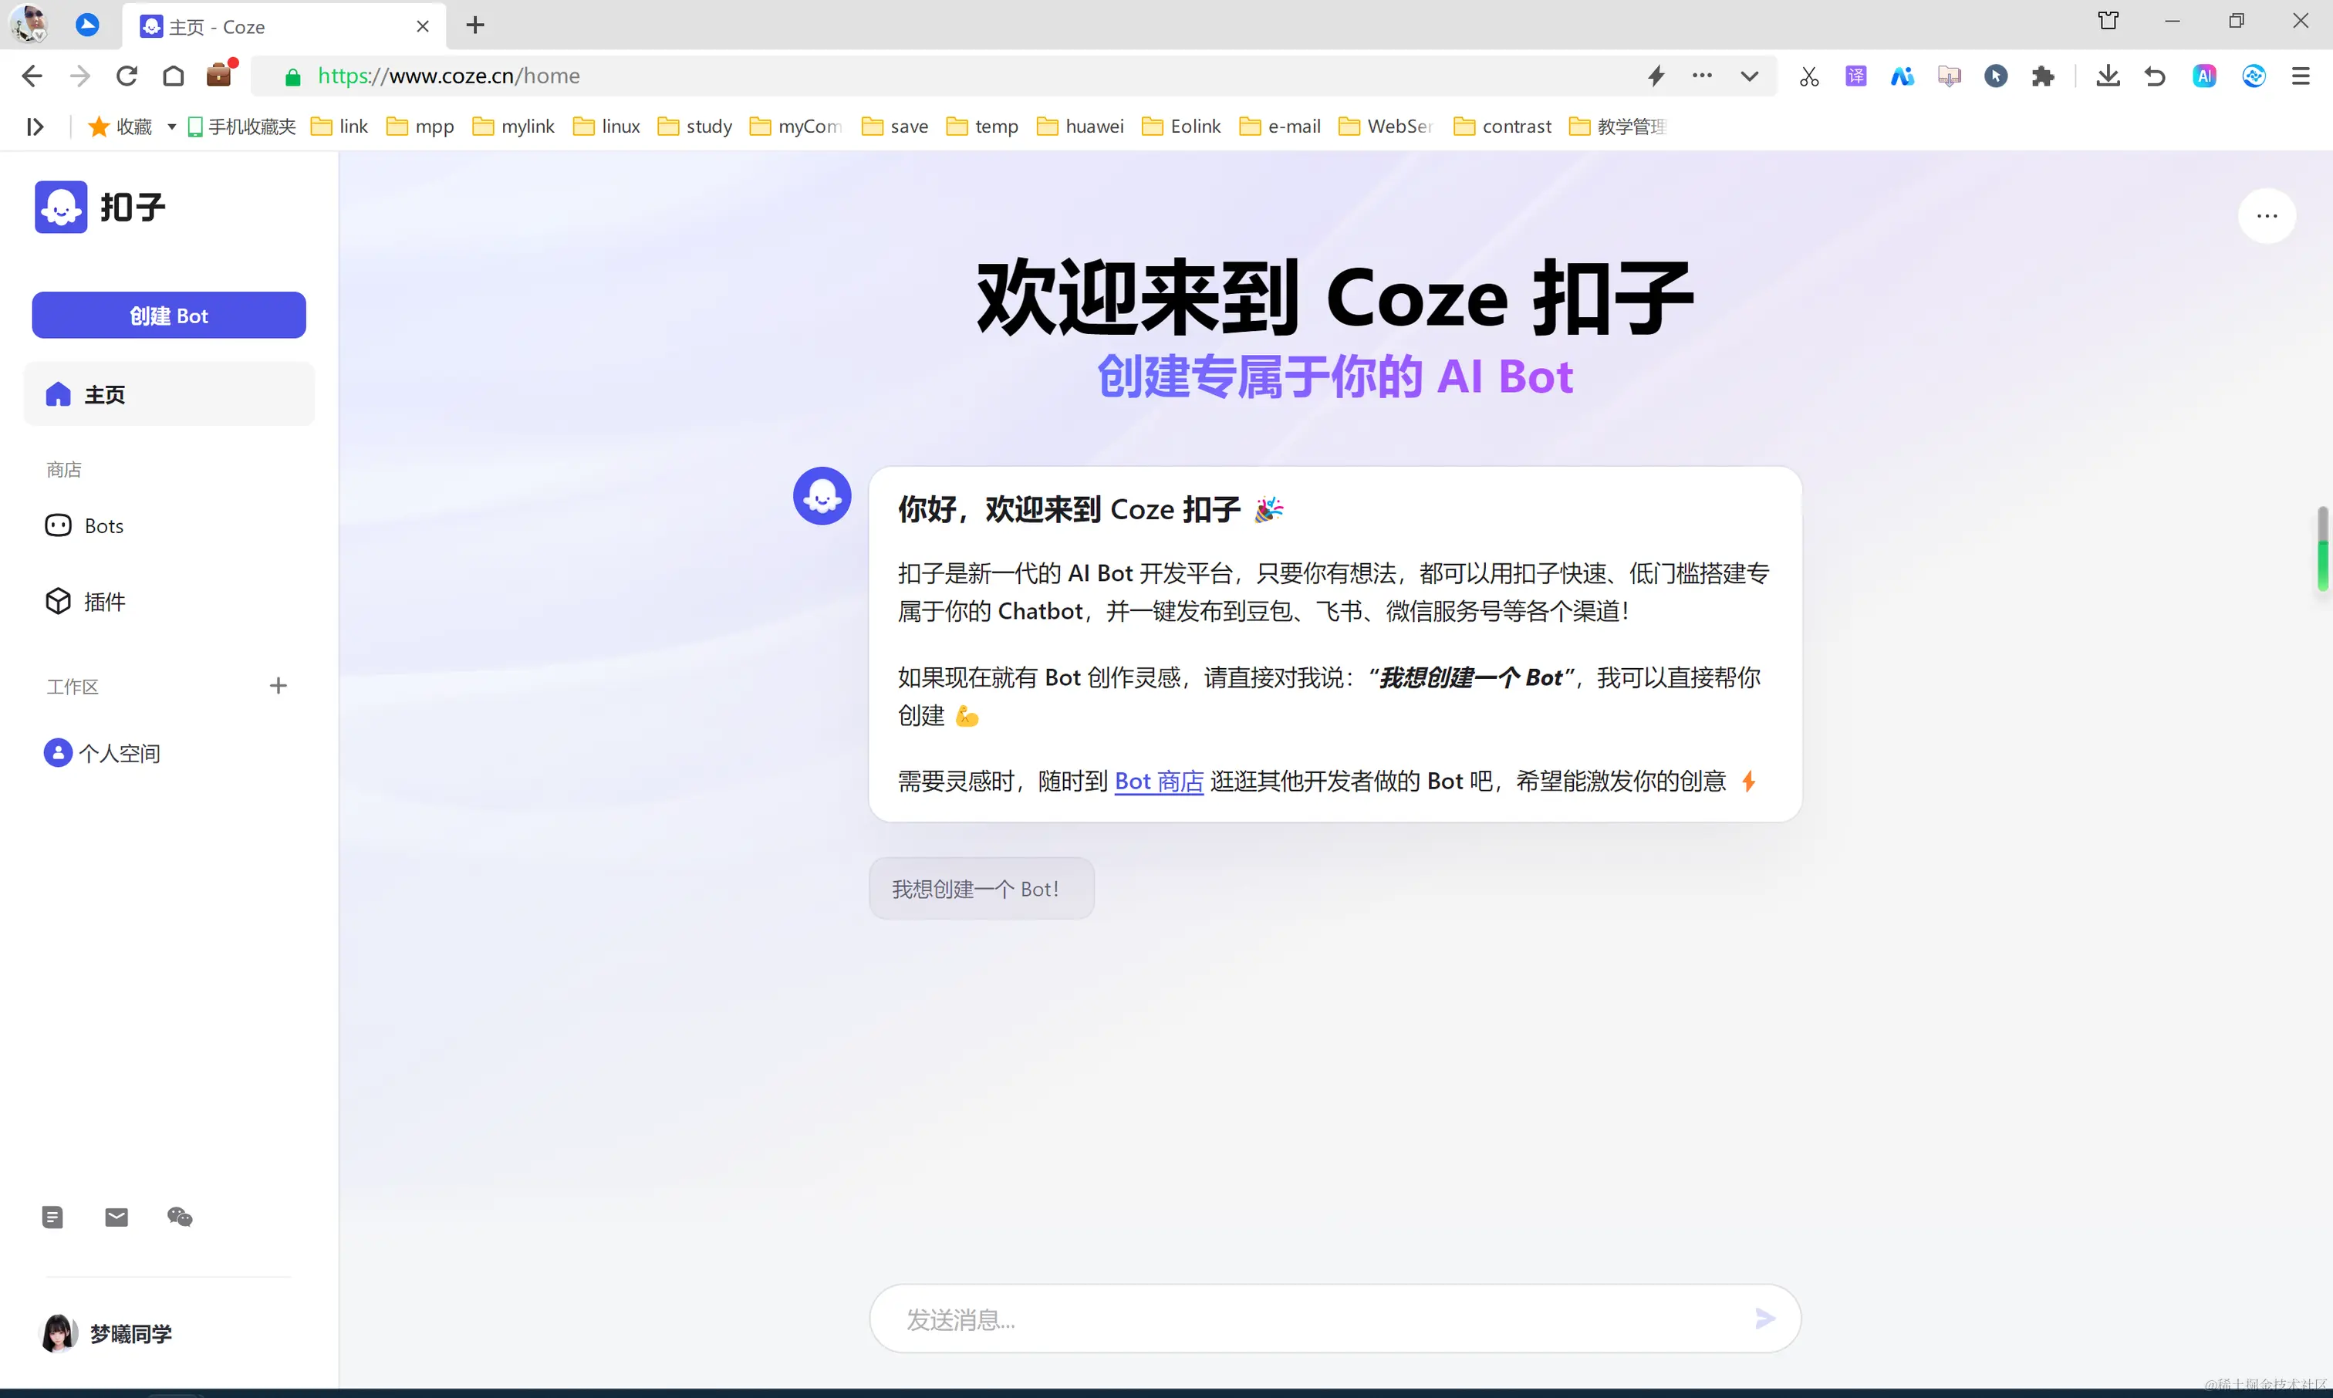Expand the 收藏 favorites dropdown arrow
The height and width of the screenshot is (1398, 2333).
point(171,127)
